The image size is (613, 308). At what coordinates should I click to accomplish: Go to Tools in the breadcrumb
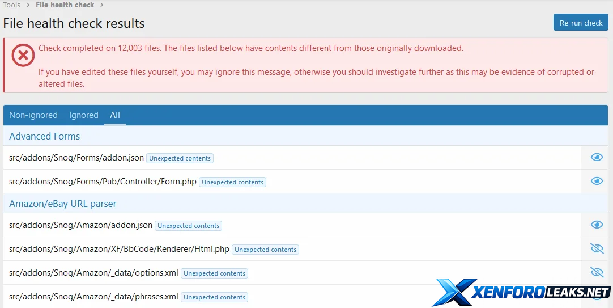tap(12, 5)
